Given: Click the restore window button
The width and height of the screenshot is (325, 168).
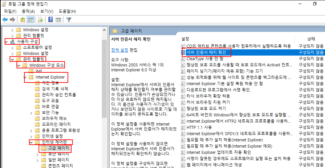Looking at the screenshot, I should (315, 4).
